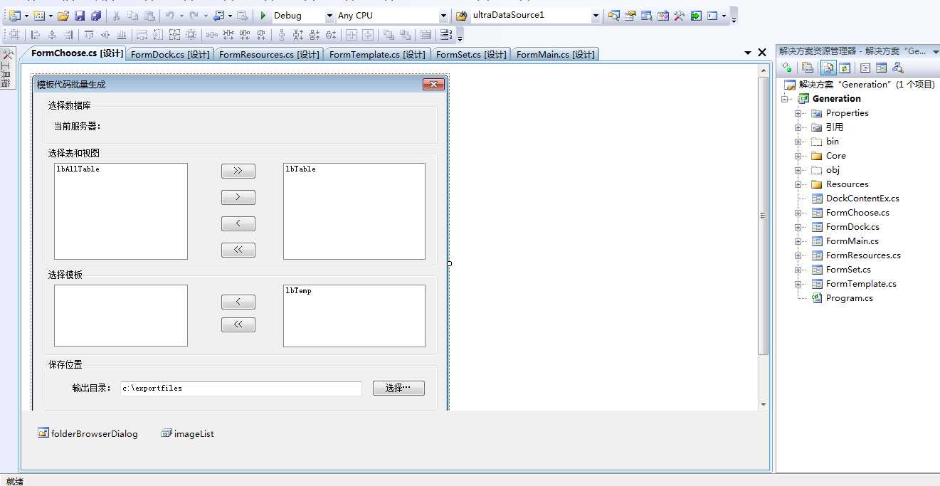This screenshot has width=940, height=486.
Task: Select the imageList component in tray
Action: (x=187, y=433)
